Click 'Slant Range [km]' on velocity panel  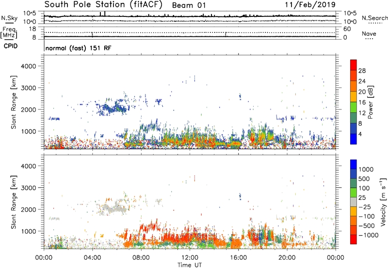14,202
